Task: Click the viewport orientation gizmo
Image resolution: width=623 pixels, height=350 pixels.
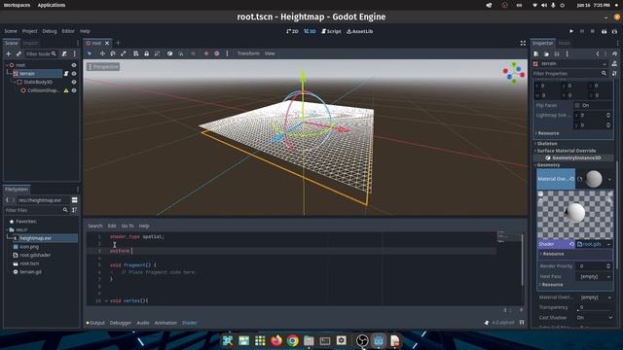Action: click(514, 73)
